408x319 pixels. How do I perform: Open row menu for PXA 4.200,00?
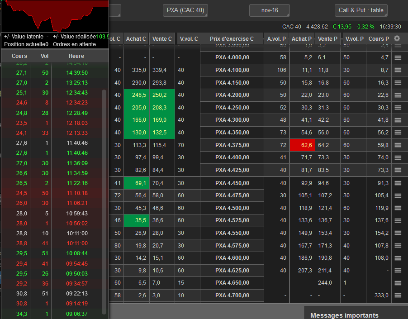[x=398, y=95]
